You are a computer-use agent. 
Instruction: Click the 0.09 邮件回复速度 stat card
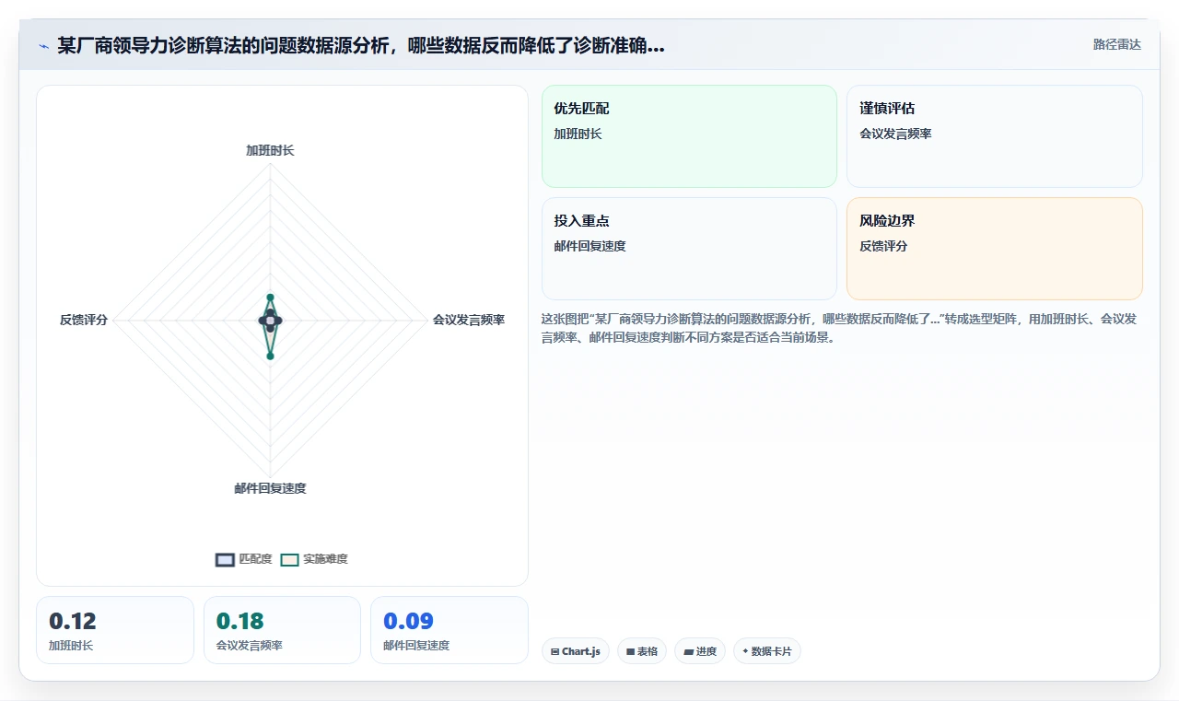point(449,630)
